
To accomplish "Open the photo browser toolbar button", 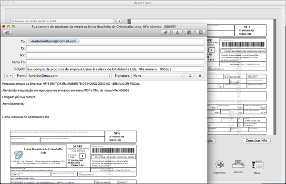I will click(189, 32).
